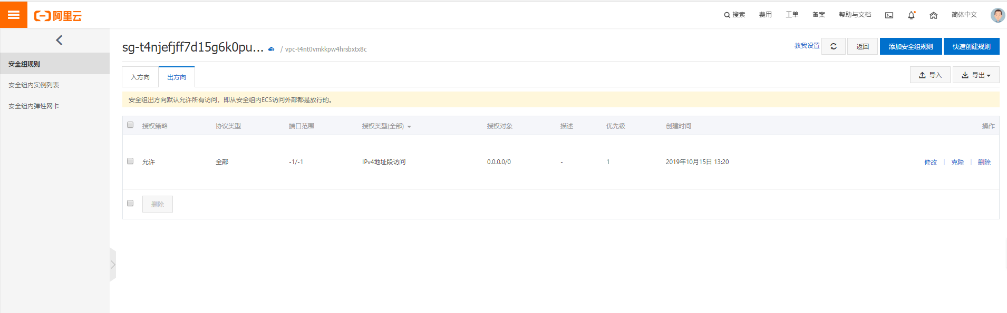Click the security group title sg-t4njefjff7d15g6k0pu...
This screenshot has width=1007, height=313.
coord(193,47)
